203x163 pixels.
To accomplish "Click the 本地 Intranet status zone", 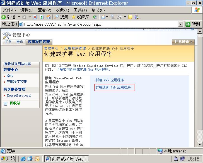I will tap(179, 151).
